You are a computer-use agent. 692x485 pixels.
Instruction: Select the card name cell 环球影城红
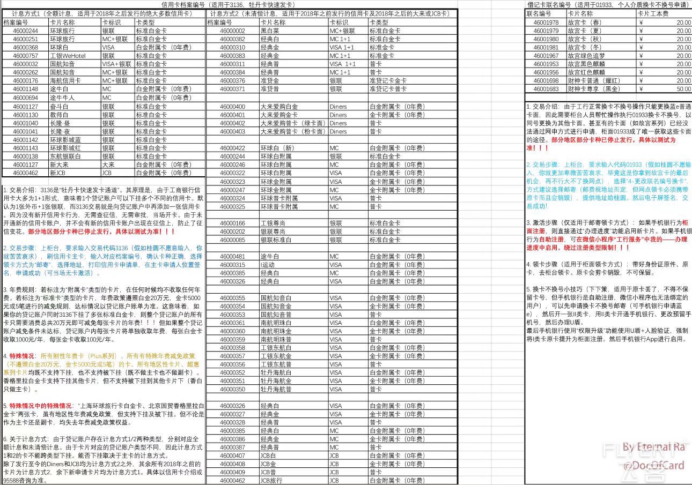click(75, 148)
